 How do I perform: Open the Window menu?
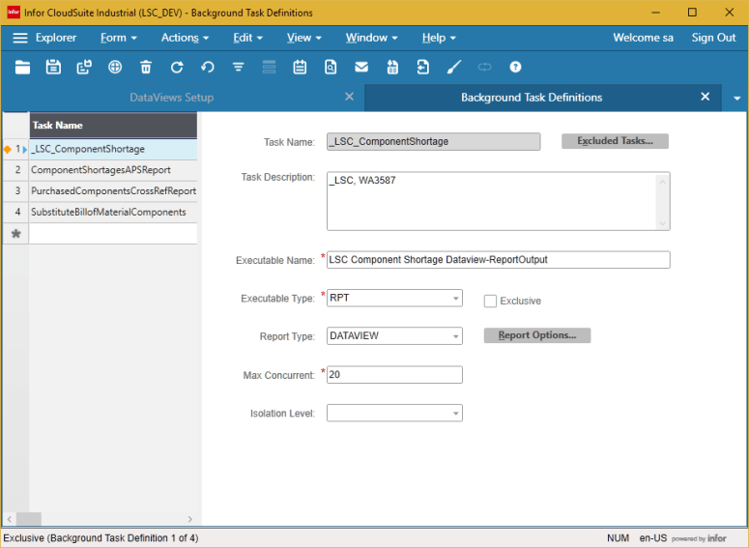pos(371,38)
